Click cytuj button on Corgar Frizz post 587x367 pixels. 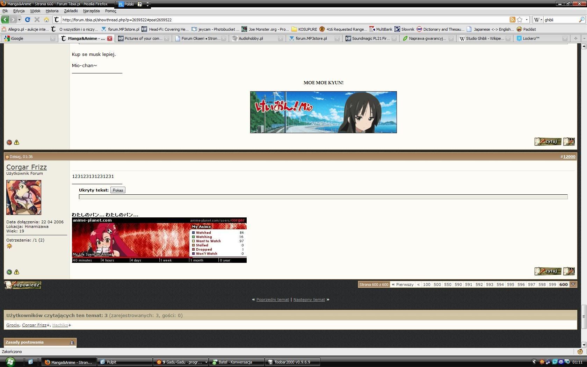click(548, 271)
